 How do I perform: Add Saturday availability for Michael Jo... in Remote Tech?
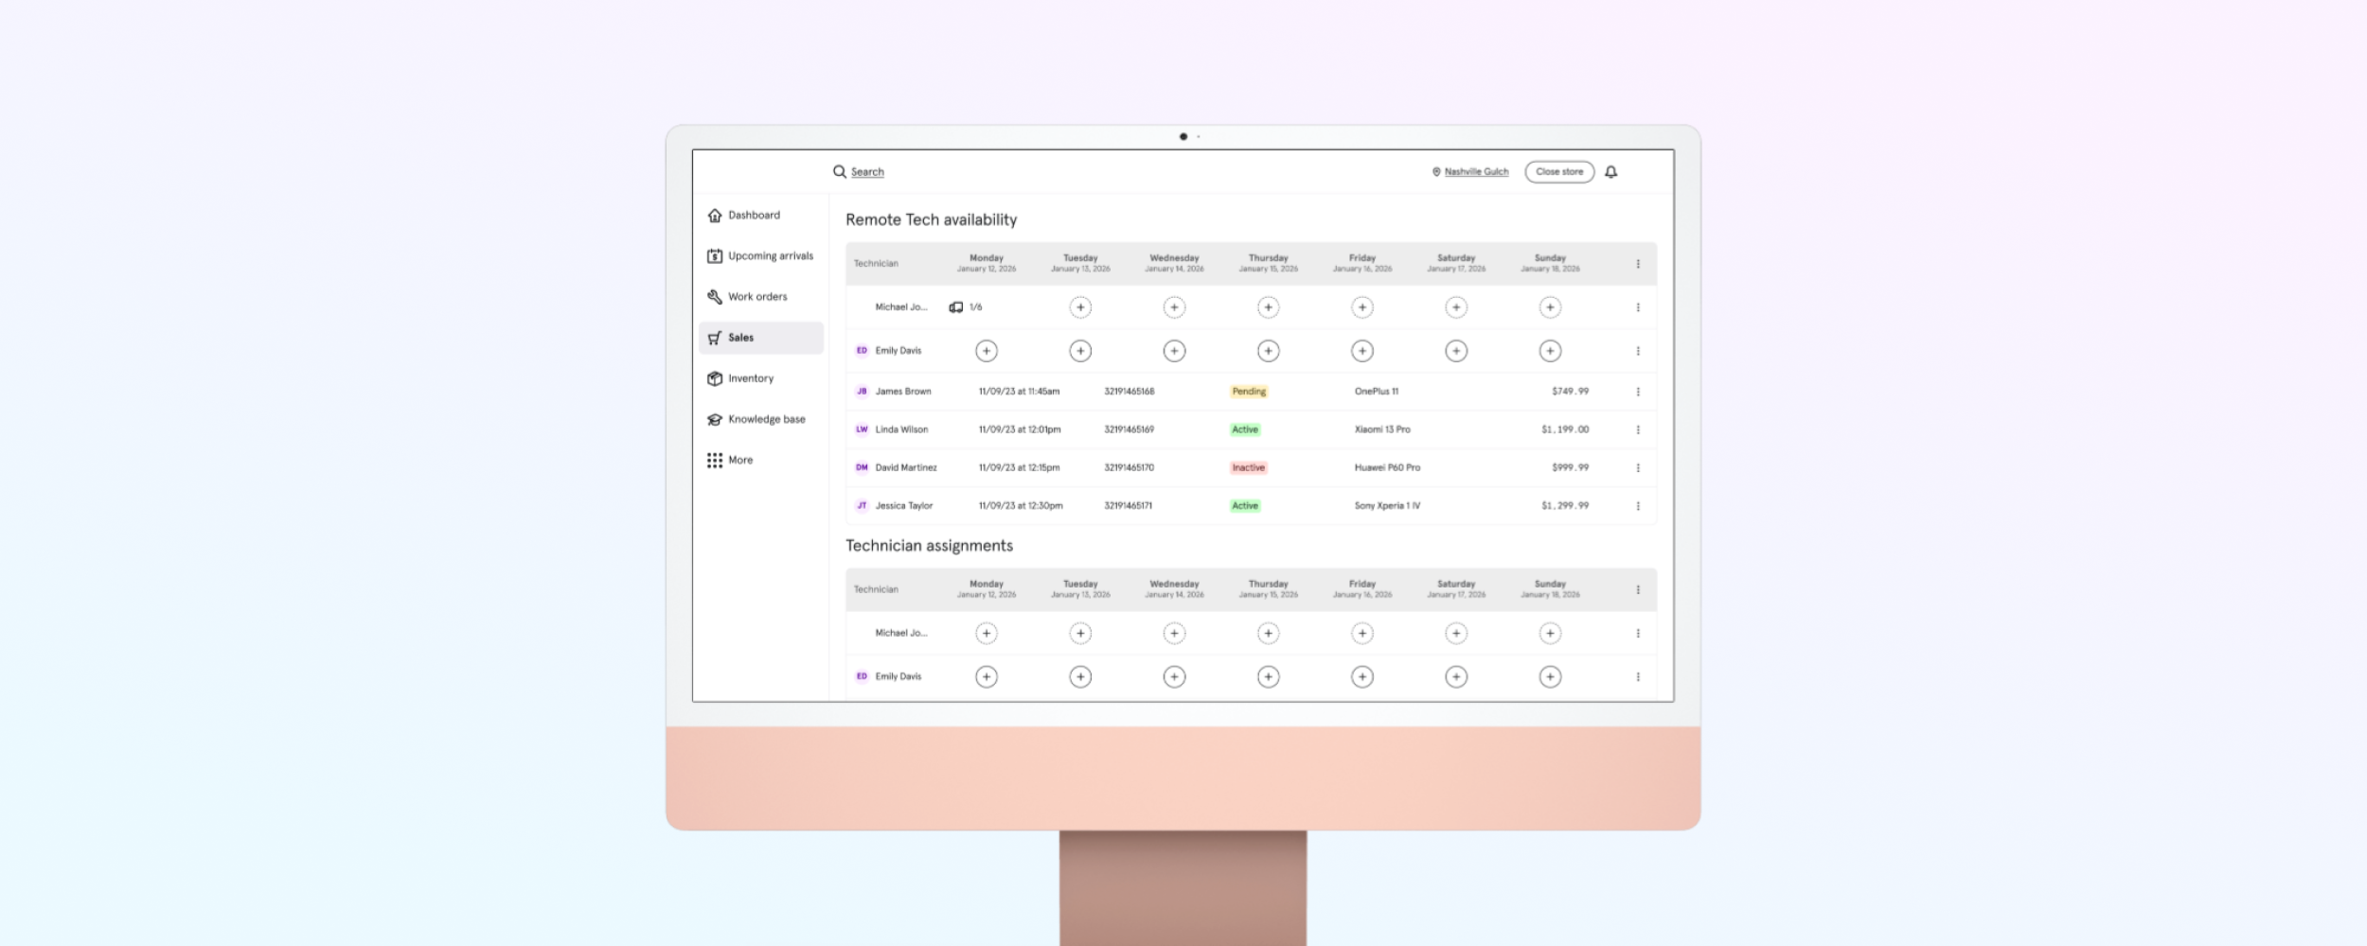[1456, 307]
